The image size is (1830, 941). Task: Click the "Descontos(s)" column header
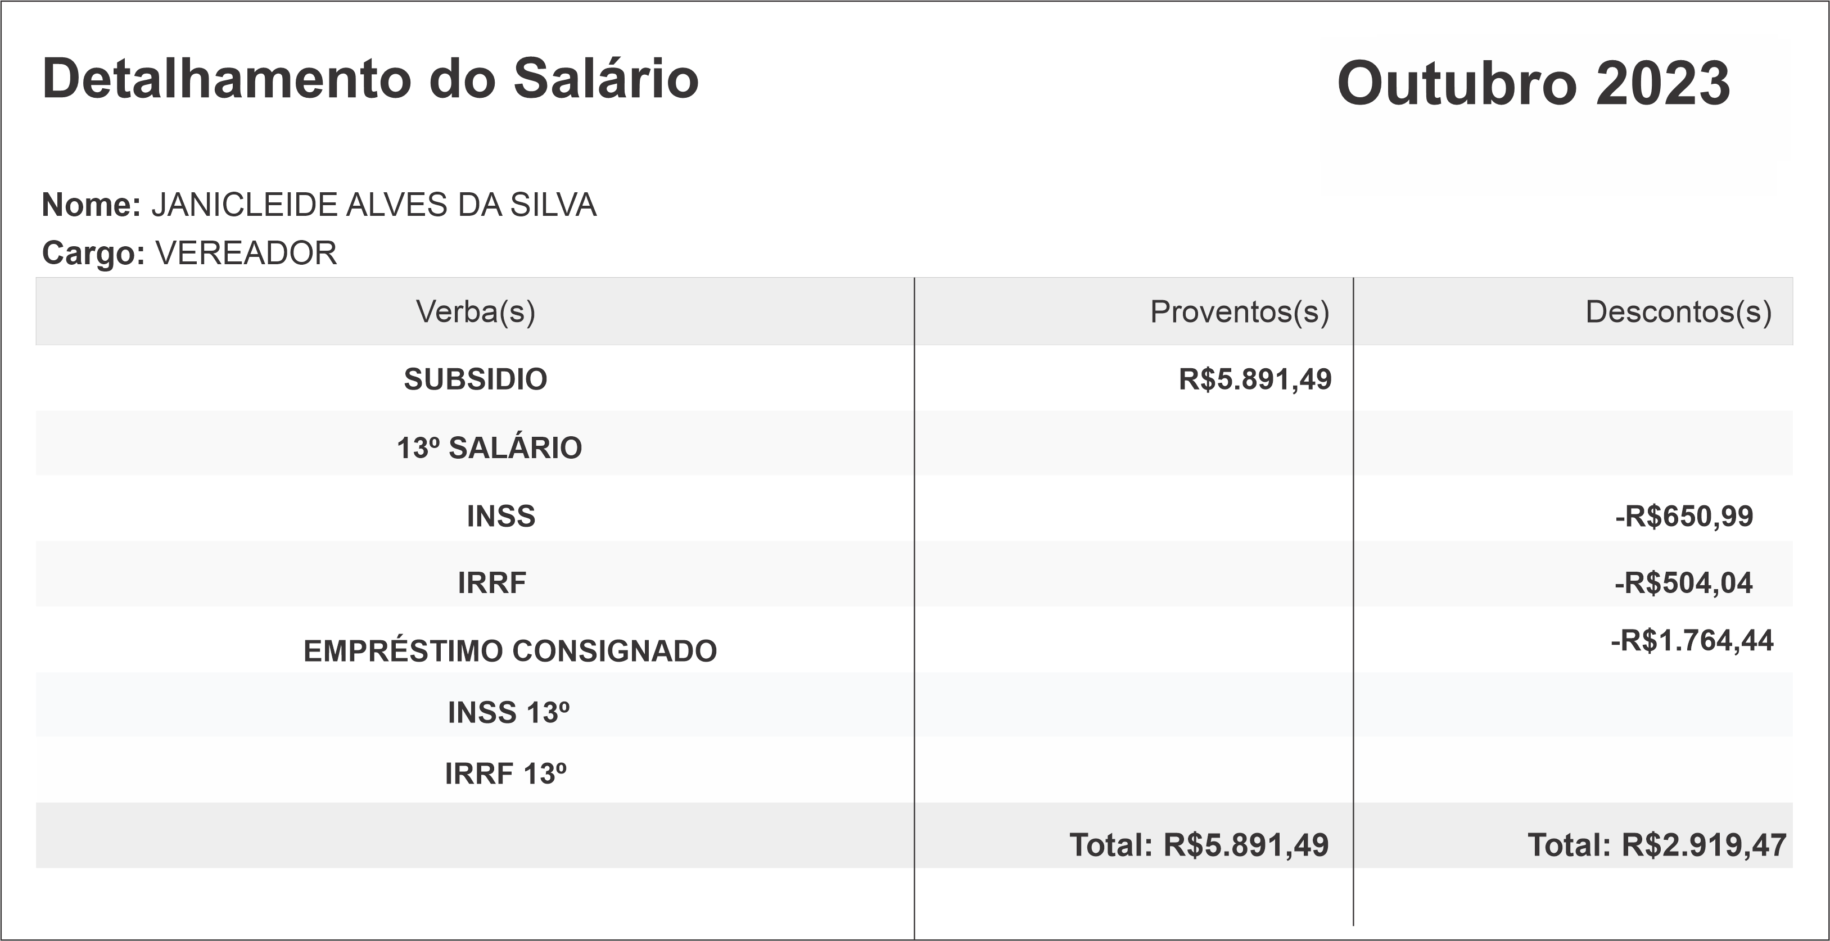(1678, 312)
